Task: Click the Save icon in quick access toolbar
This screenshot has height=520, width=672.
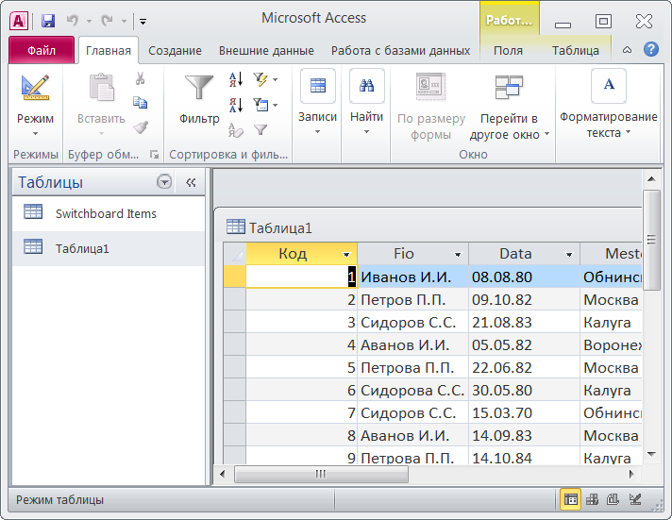Action: tap(48, 21)
